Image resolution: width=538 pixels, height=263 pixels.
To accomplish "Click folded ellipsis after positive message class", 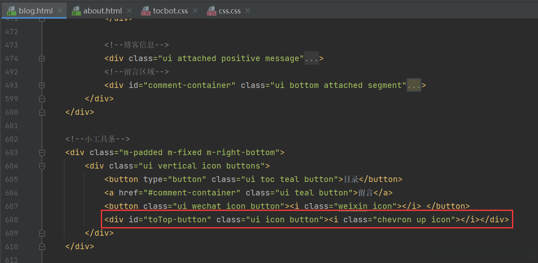I will (311, 59).
